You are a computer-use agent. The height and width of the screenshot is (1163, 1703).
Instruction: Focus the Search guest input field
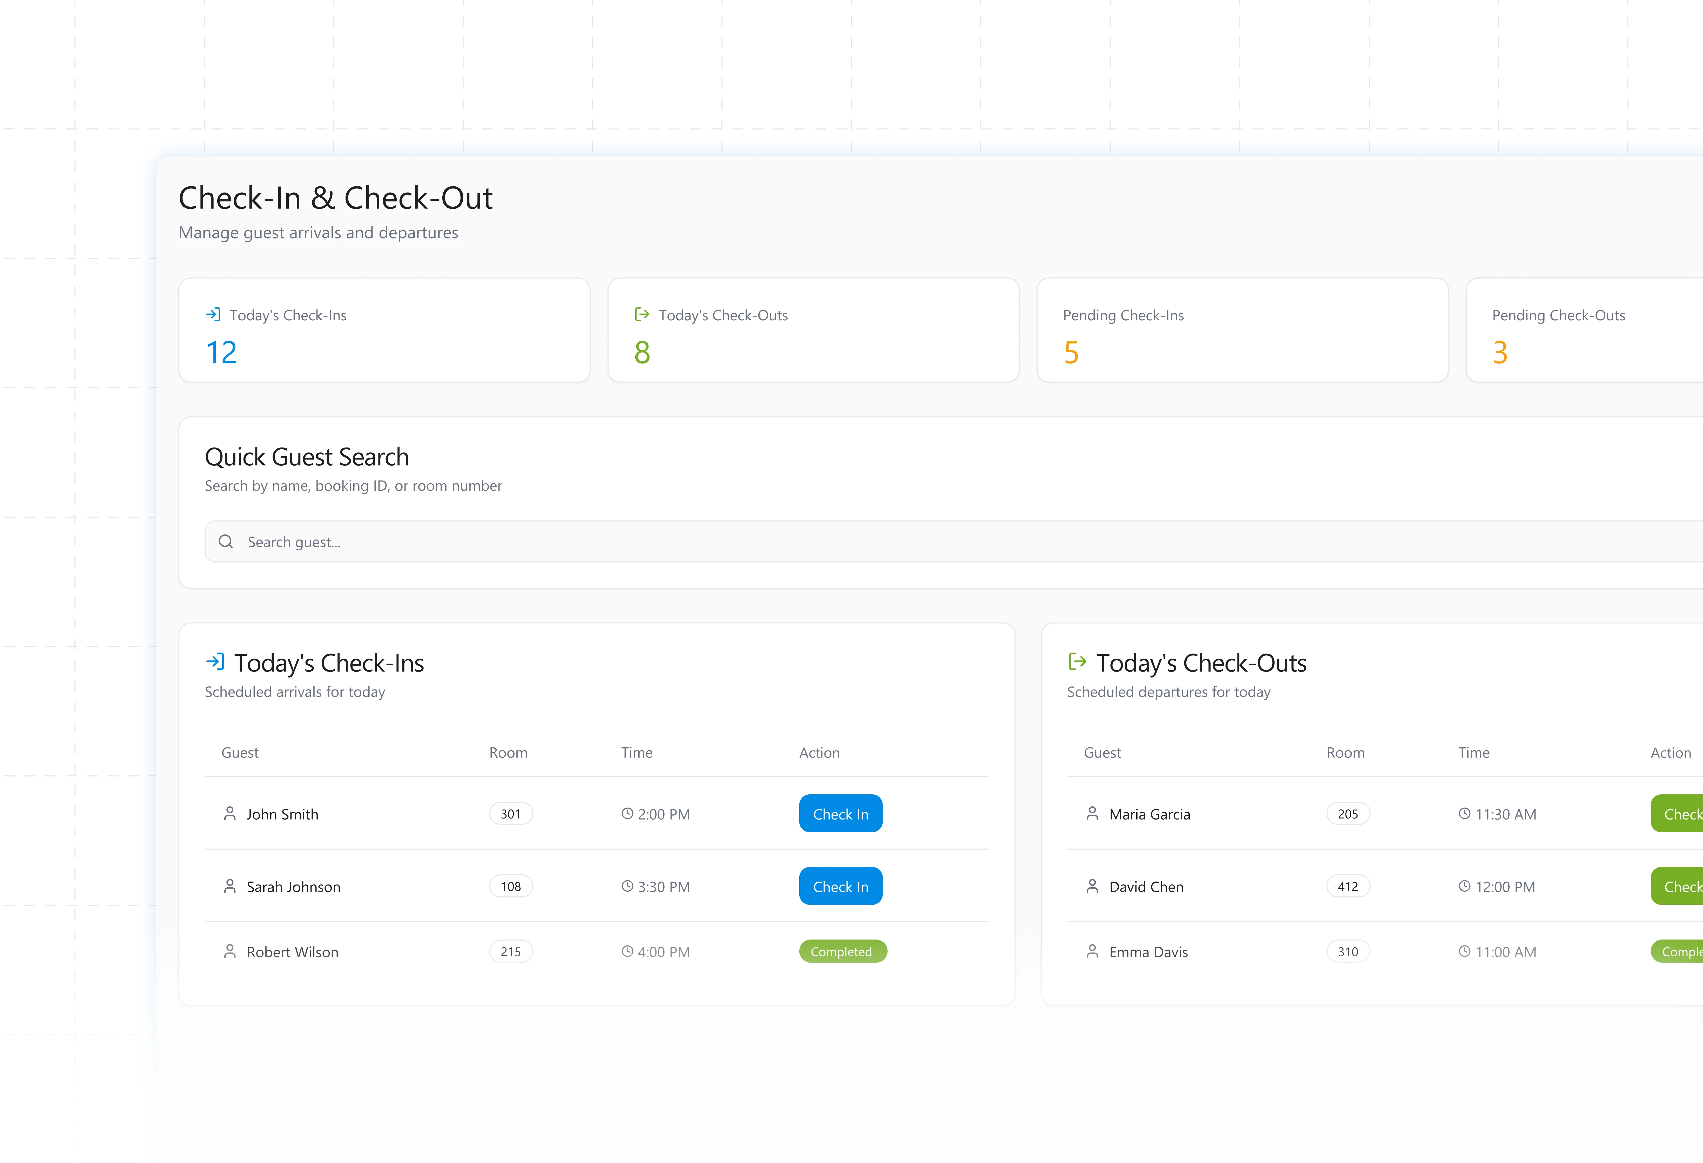coord(879,542)
